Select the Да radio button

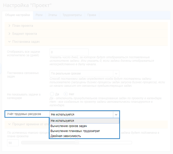click(x=52, y=94)
